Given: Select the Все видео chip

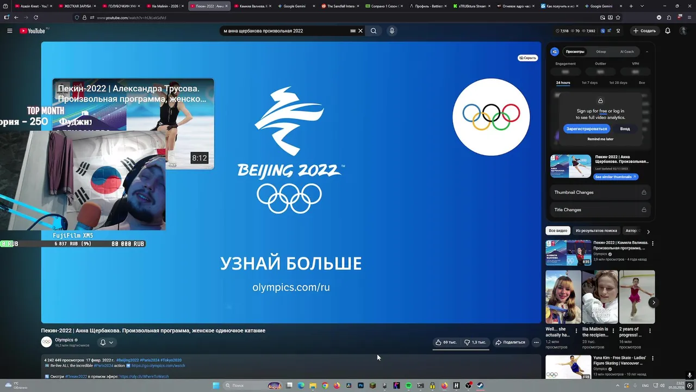Looking at the screenshot, I should [558, 231].
